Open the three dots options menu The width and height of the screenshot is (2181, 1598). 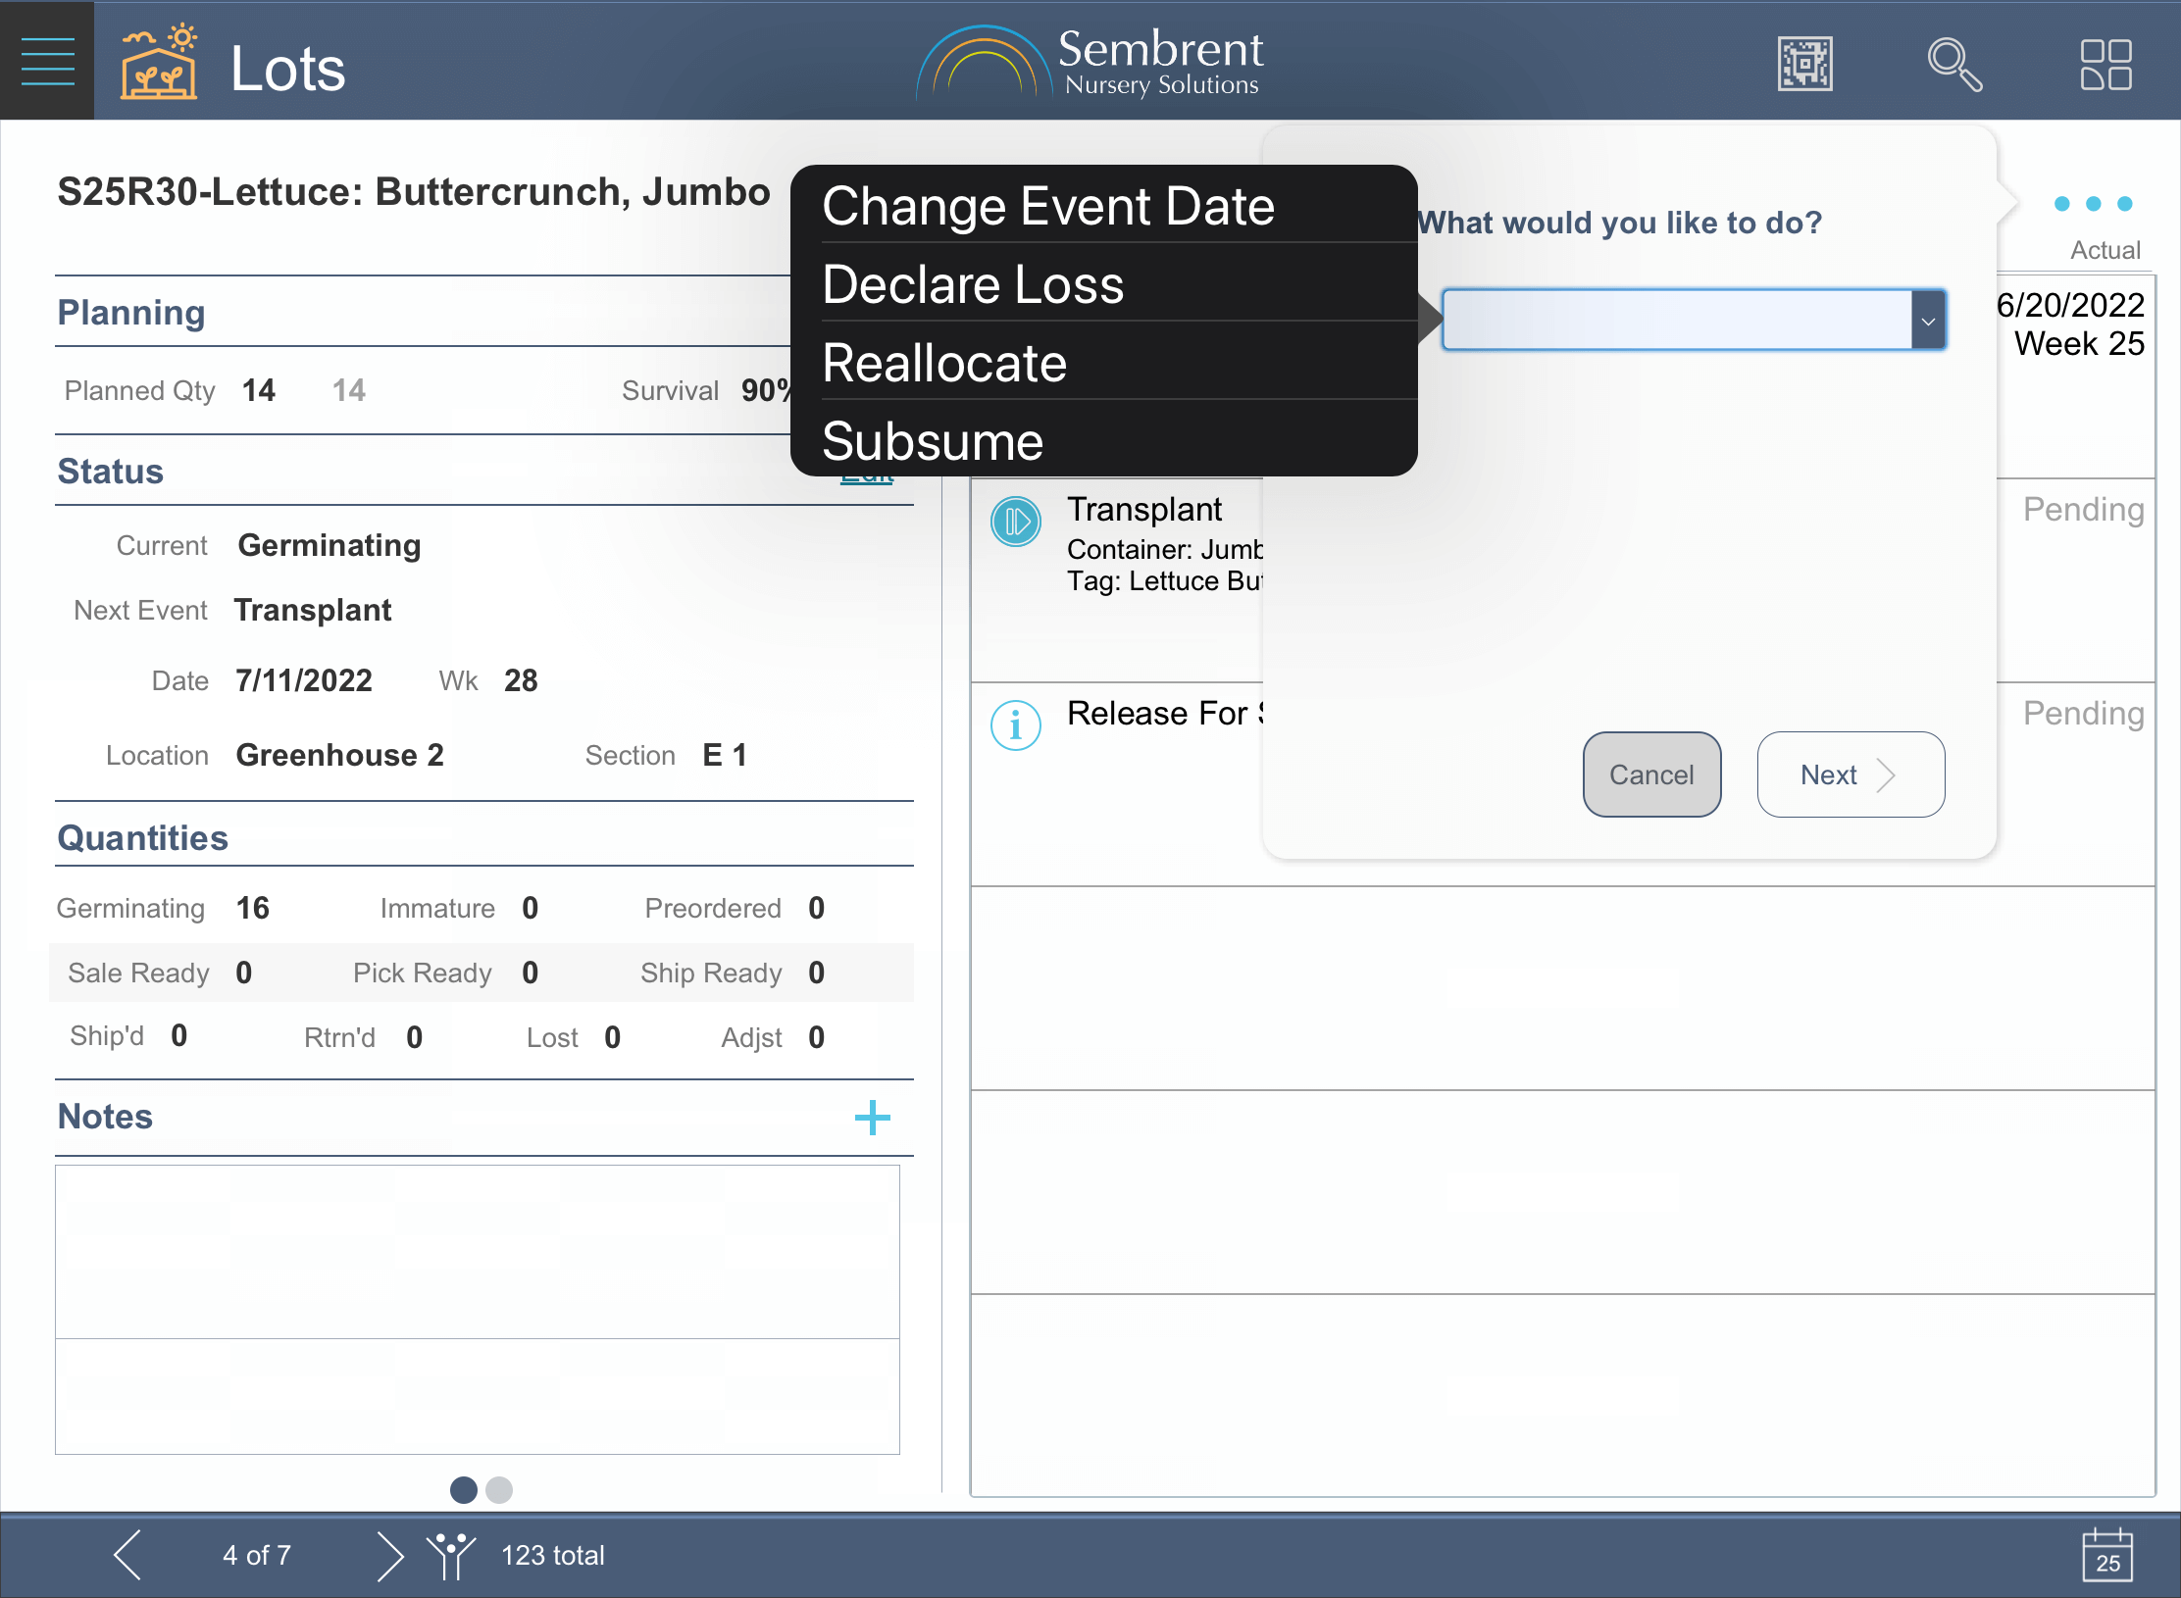coord(2093,204)
